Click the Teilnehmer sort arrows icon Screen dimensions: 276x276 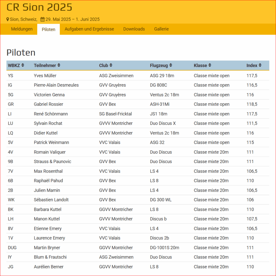click(x=59, y=65)
